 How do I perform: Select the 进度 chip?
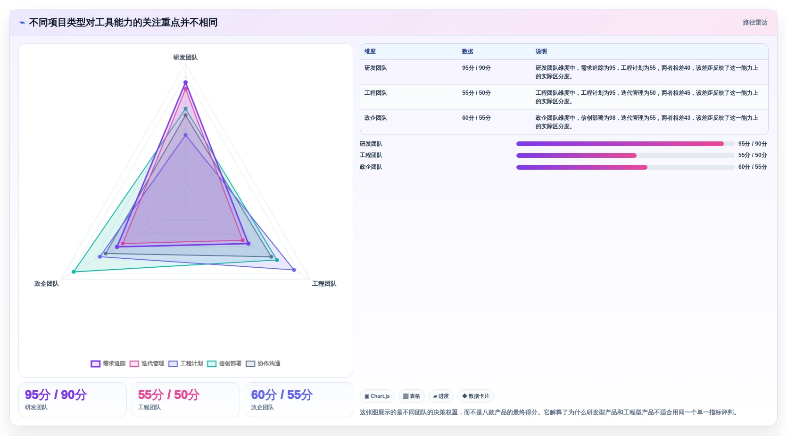pos(441,396)
